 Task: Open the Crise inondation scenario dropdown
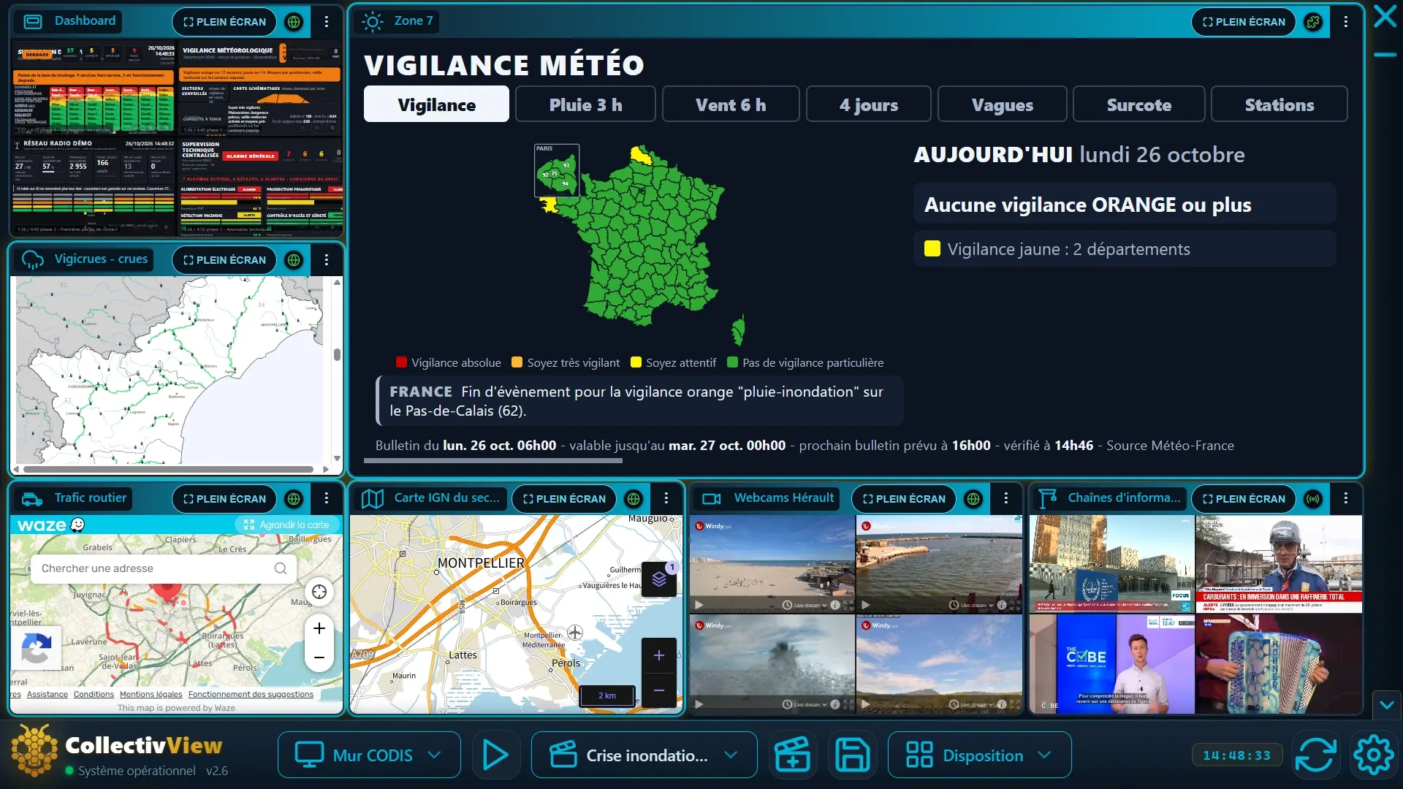pos(644,755)
